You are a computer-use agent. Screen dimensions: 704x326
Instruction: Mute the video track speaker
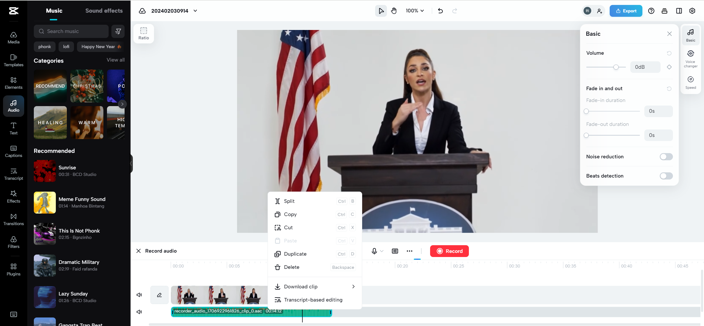139,295
